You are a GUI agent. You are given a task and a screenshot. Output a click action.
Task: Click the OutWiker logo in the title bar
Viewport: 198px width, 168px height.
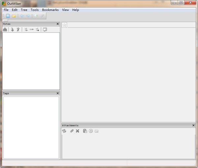pyautogui.click(x=4, y=4)
